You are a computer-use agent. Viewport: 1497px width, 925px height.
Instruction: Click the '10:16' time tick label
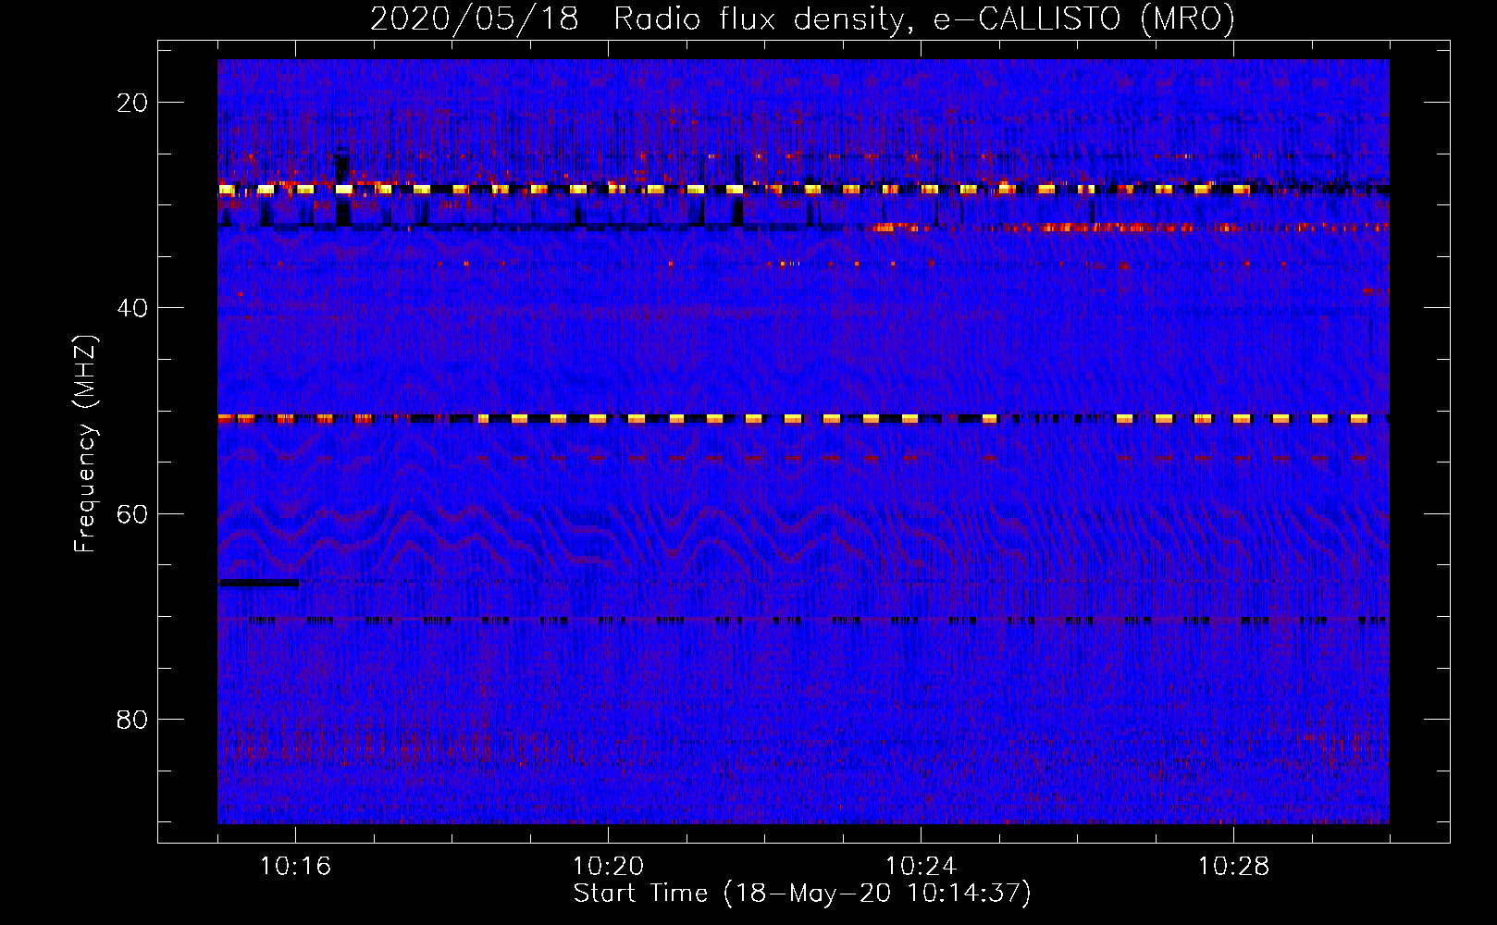coord(295,867)
